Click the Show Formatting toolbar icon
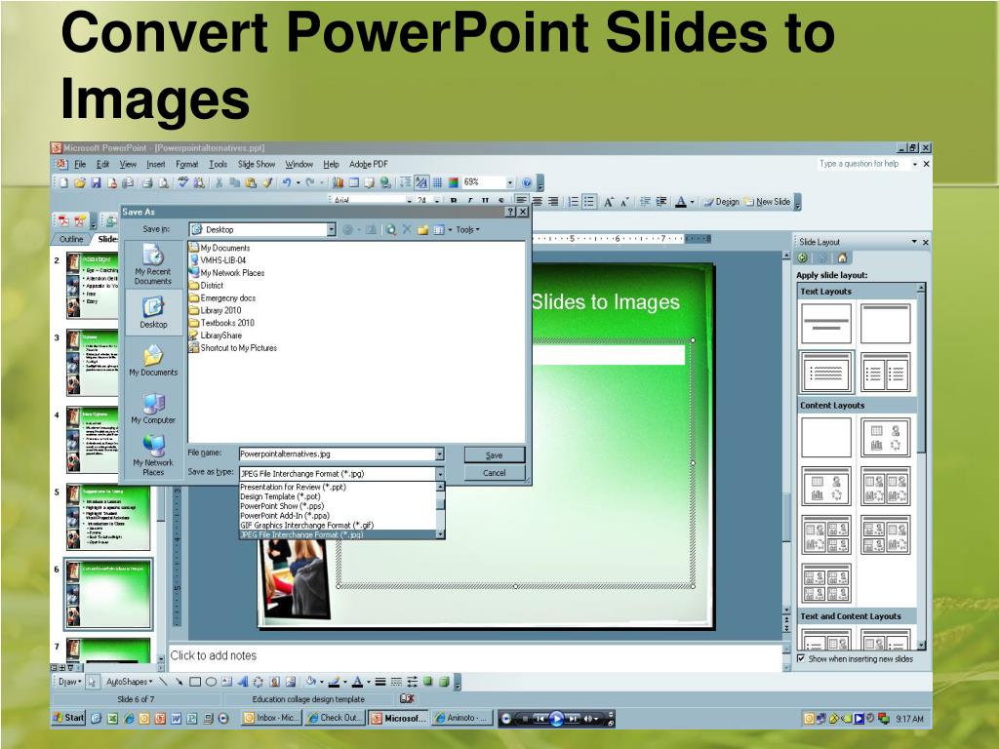 point(421,182)
